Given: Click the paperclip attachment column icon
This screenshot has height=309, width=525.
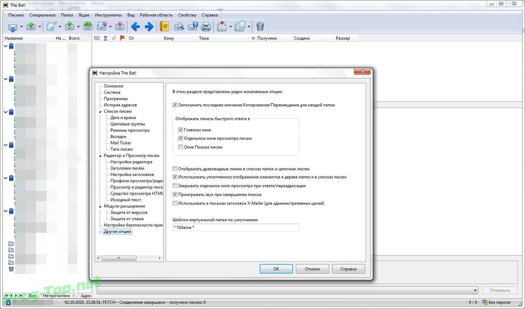Looking at the screenshot, I should [x=114, y=38].
